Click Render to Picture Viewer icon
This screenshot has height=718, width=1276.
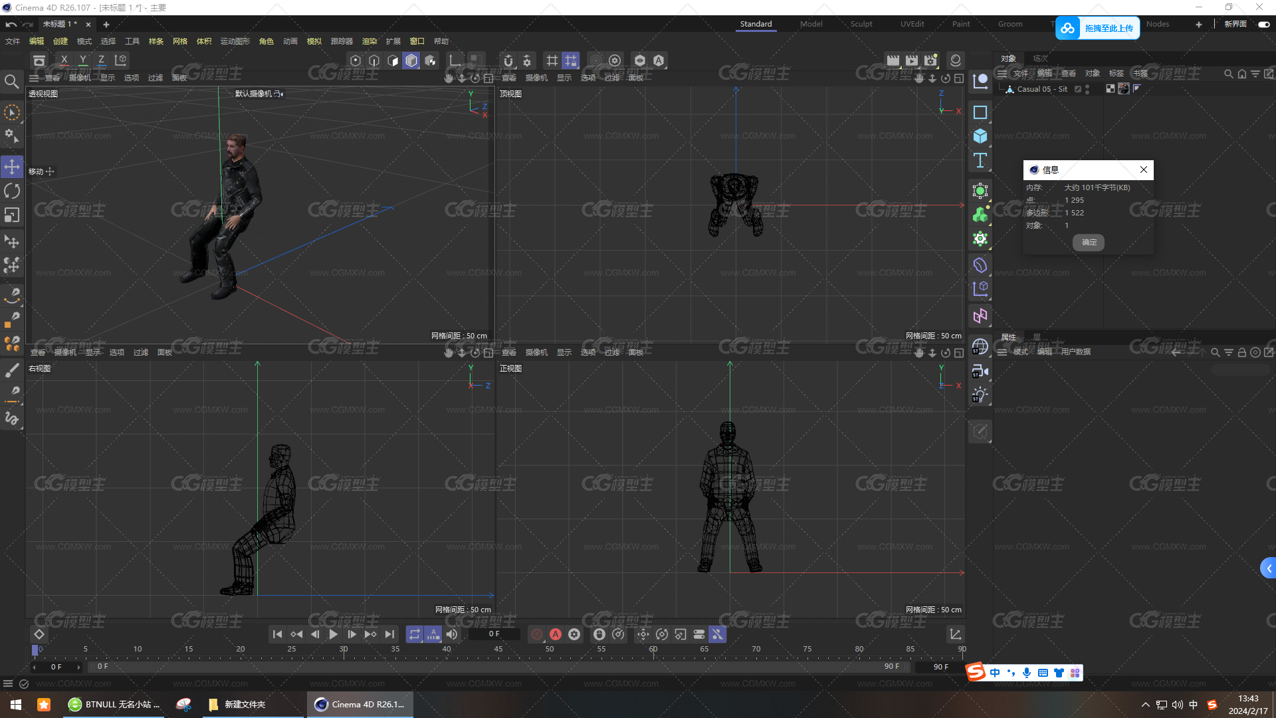pos(912,60)
